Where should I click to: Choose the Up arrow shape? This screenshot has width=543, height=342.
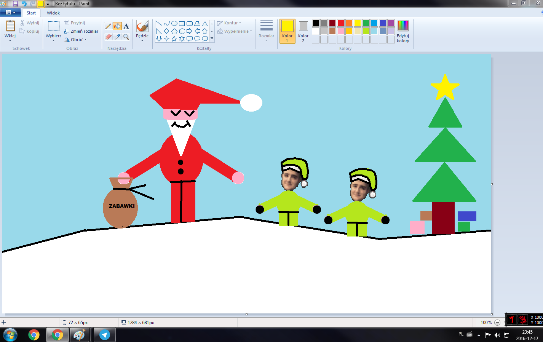205,31
